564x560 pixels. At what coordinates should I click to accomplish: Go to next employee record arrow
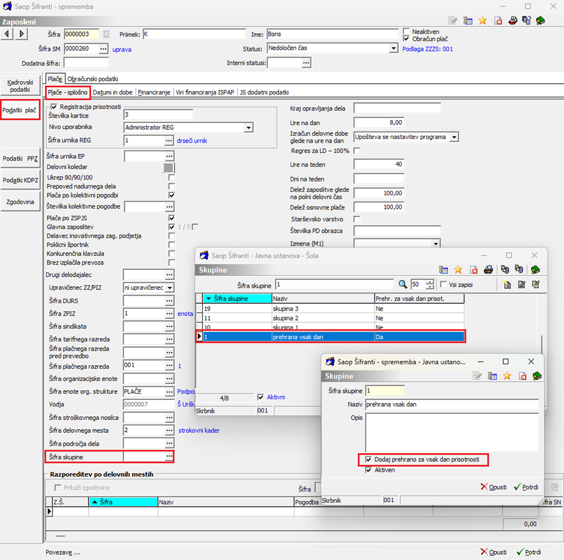[x=21, y=34]
